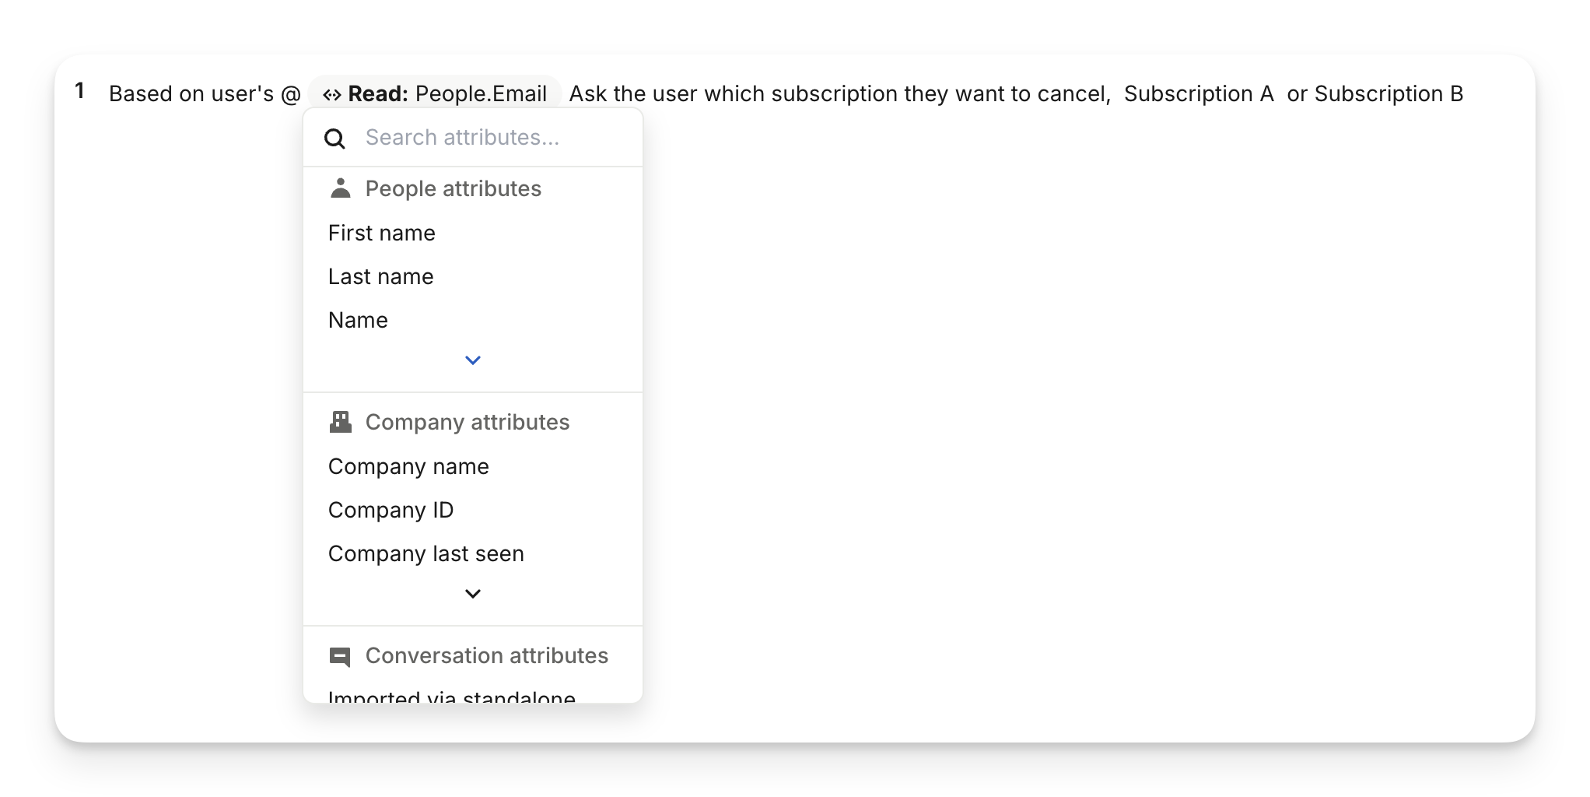Choose the Name attribute
Image resolution: width=1590 pixels, height=797 pixels.
click(x=358, y=320)
